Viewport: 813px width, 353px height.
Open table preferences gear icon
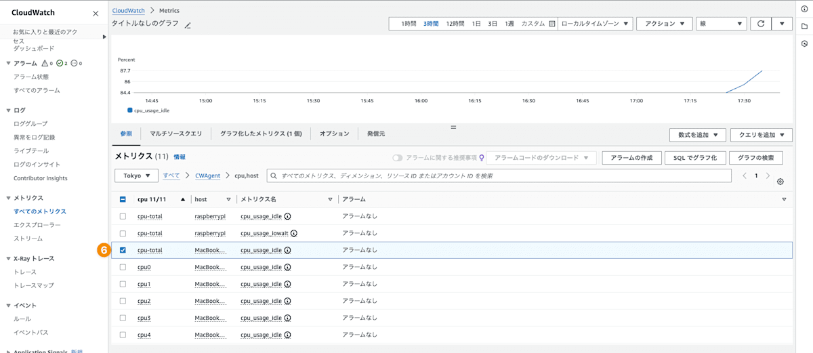pyautogui.click(x=780, y=182)
